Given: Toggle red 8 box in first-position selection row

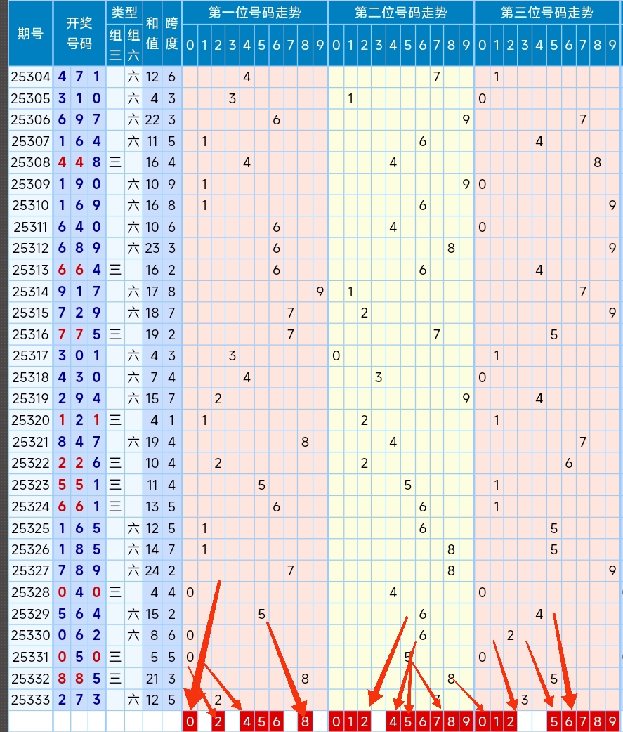Looking at the screenshot, I should [305, 721].
